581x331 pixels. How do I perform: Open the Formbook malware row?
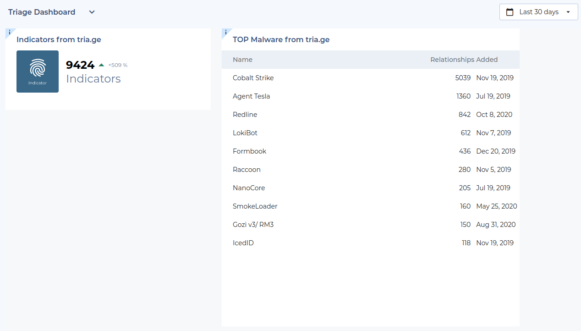click(x=371, y=151)
